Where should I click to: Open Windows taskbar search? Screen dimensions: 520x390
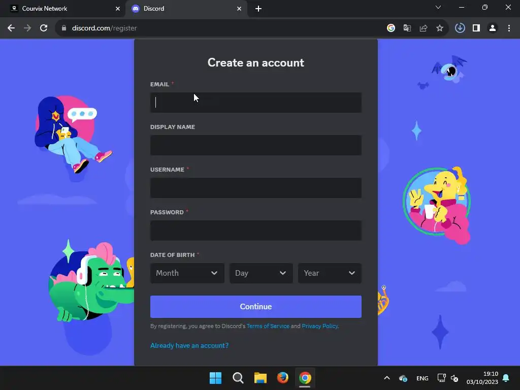[238, 378]
